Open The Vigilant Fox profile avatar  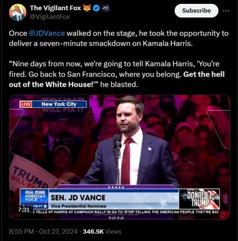point(18,13)
